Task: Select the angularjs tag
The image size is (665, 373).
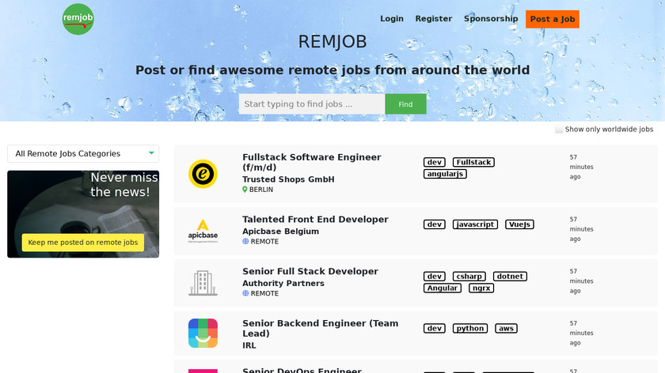Action: [x=445, y=174]
